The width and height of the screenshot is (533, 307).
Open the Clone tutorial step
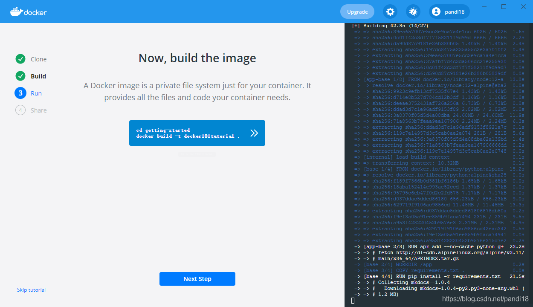click(x=39, y=59)
